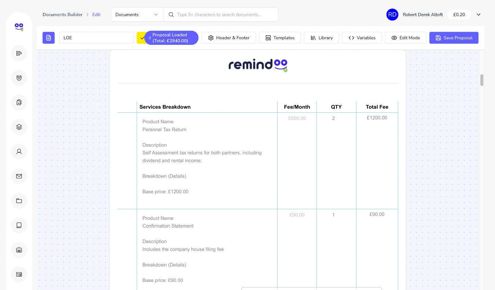Image resolution: width=495 pixels, height=290 pixels.
Task: Open the stacked documents icon in sidebar
Action: point(19,102)
